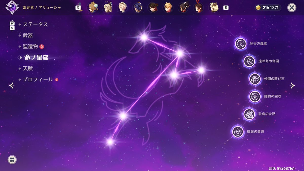Click the W key hint above the menu

12,24
